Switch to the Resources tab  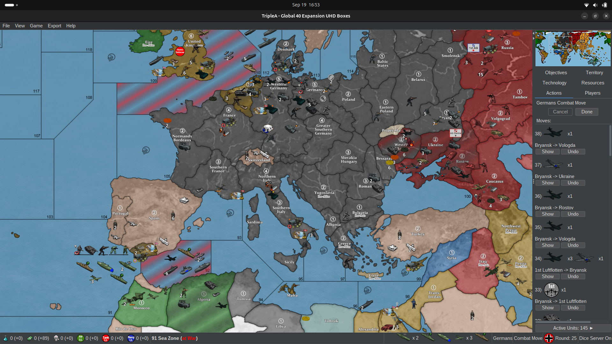point(593,83)
